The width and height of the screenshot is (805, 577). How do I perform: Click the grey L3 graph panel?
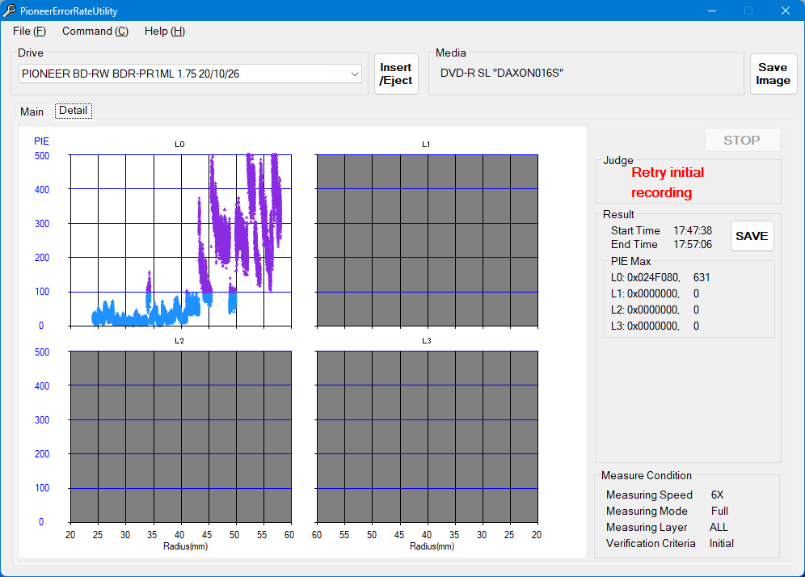[x=427, y=437]
